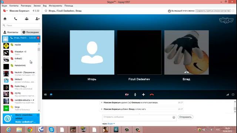Open the NeutroN contact row
This screenshot has width=237, height=133.
pos(20,74)
